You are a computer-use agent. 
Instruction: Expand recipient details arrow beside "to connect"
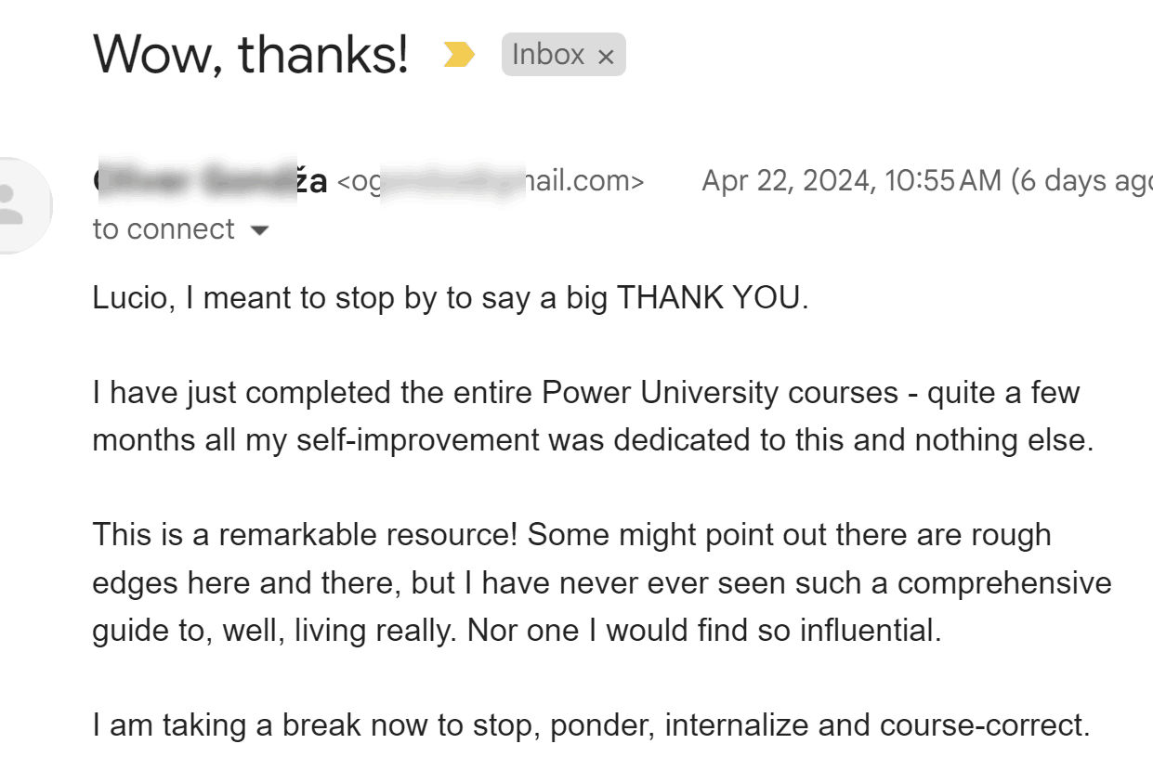[x=260, y=230]
